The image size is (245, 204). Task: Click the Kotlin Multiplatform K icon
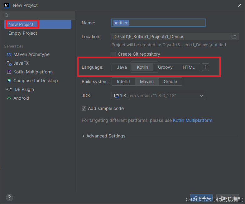click(9, 72)
